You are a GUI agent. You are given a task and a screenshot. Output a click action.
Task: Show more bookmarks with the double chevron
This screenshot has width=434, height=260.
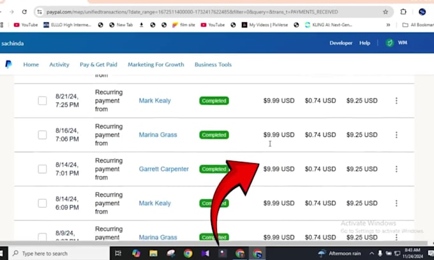(x=388, y=25)
